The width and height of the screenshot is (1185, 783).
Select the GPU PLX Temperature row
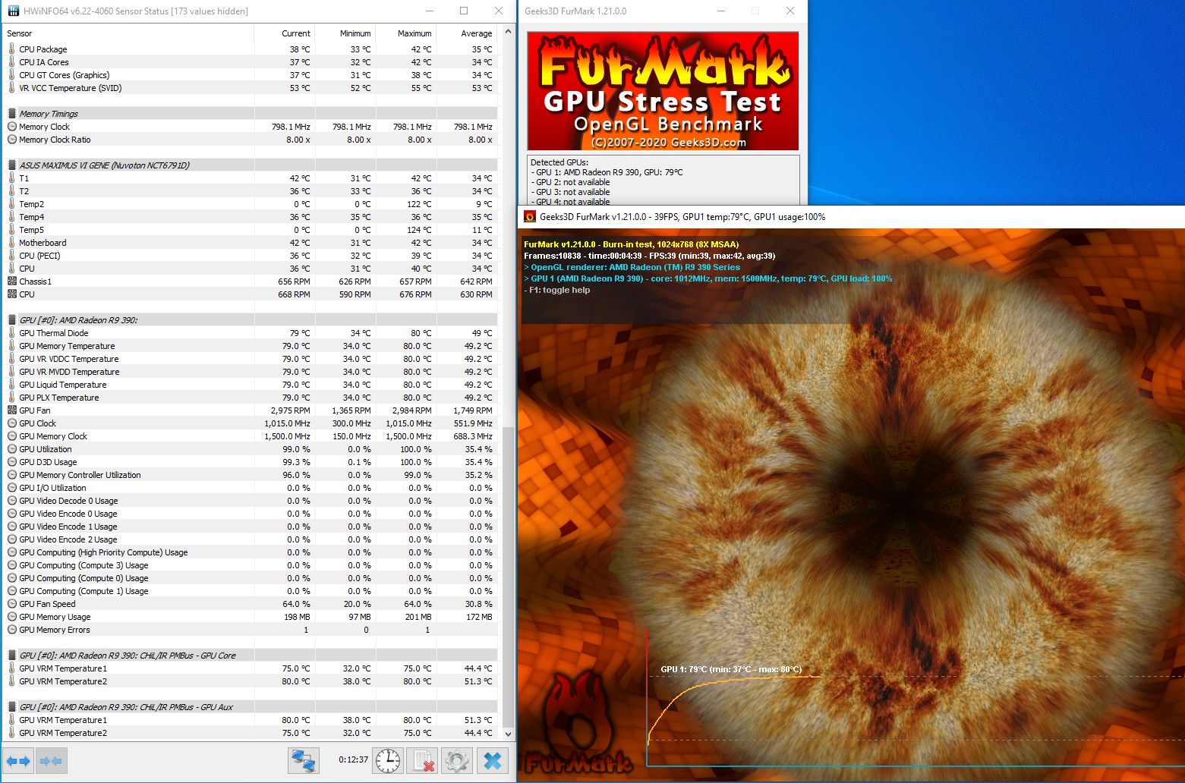251,398
